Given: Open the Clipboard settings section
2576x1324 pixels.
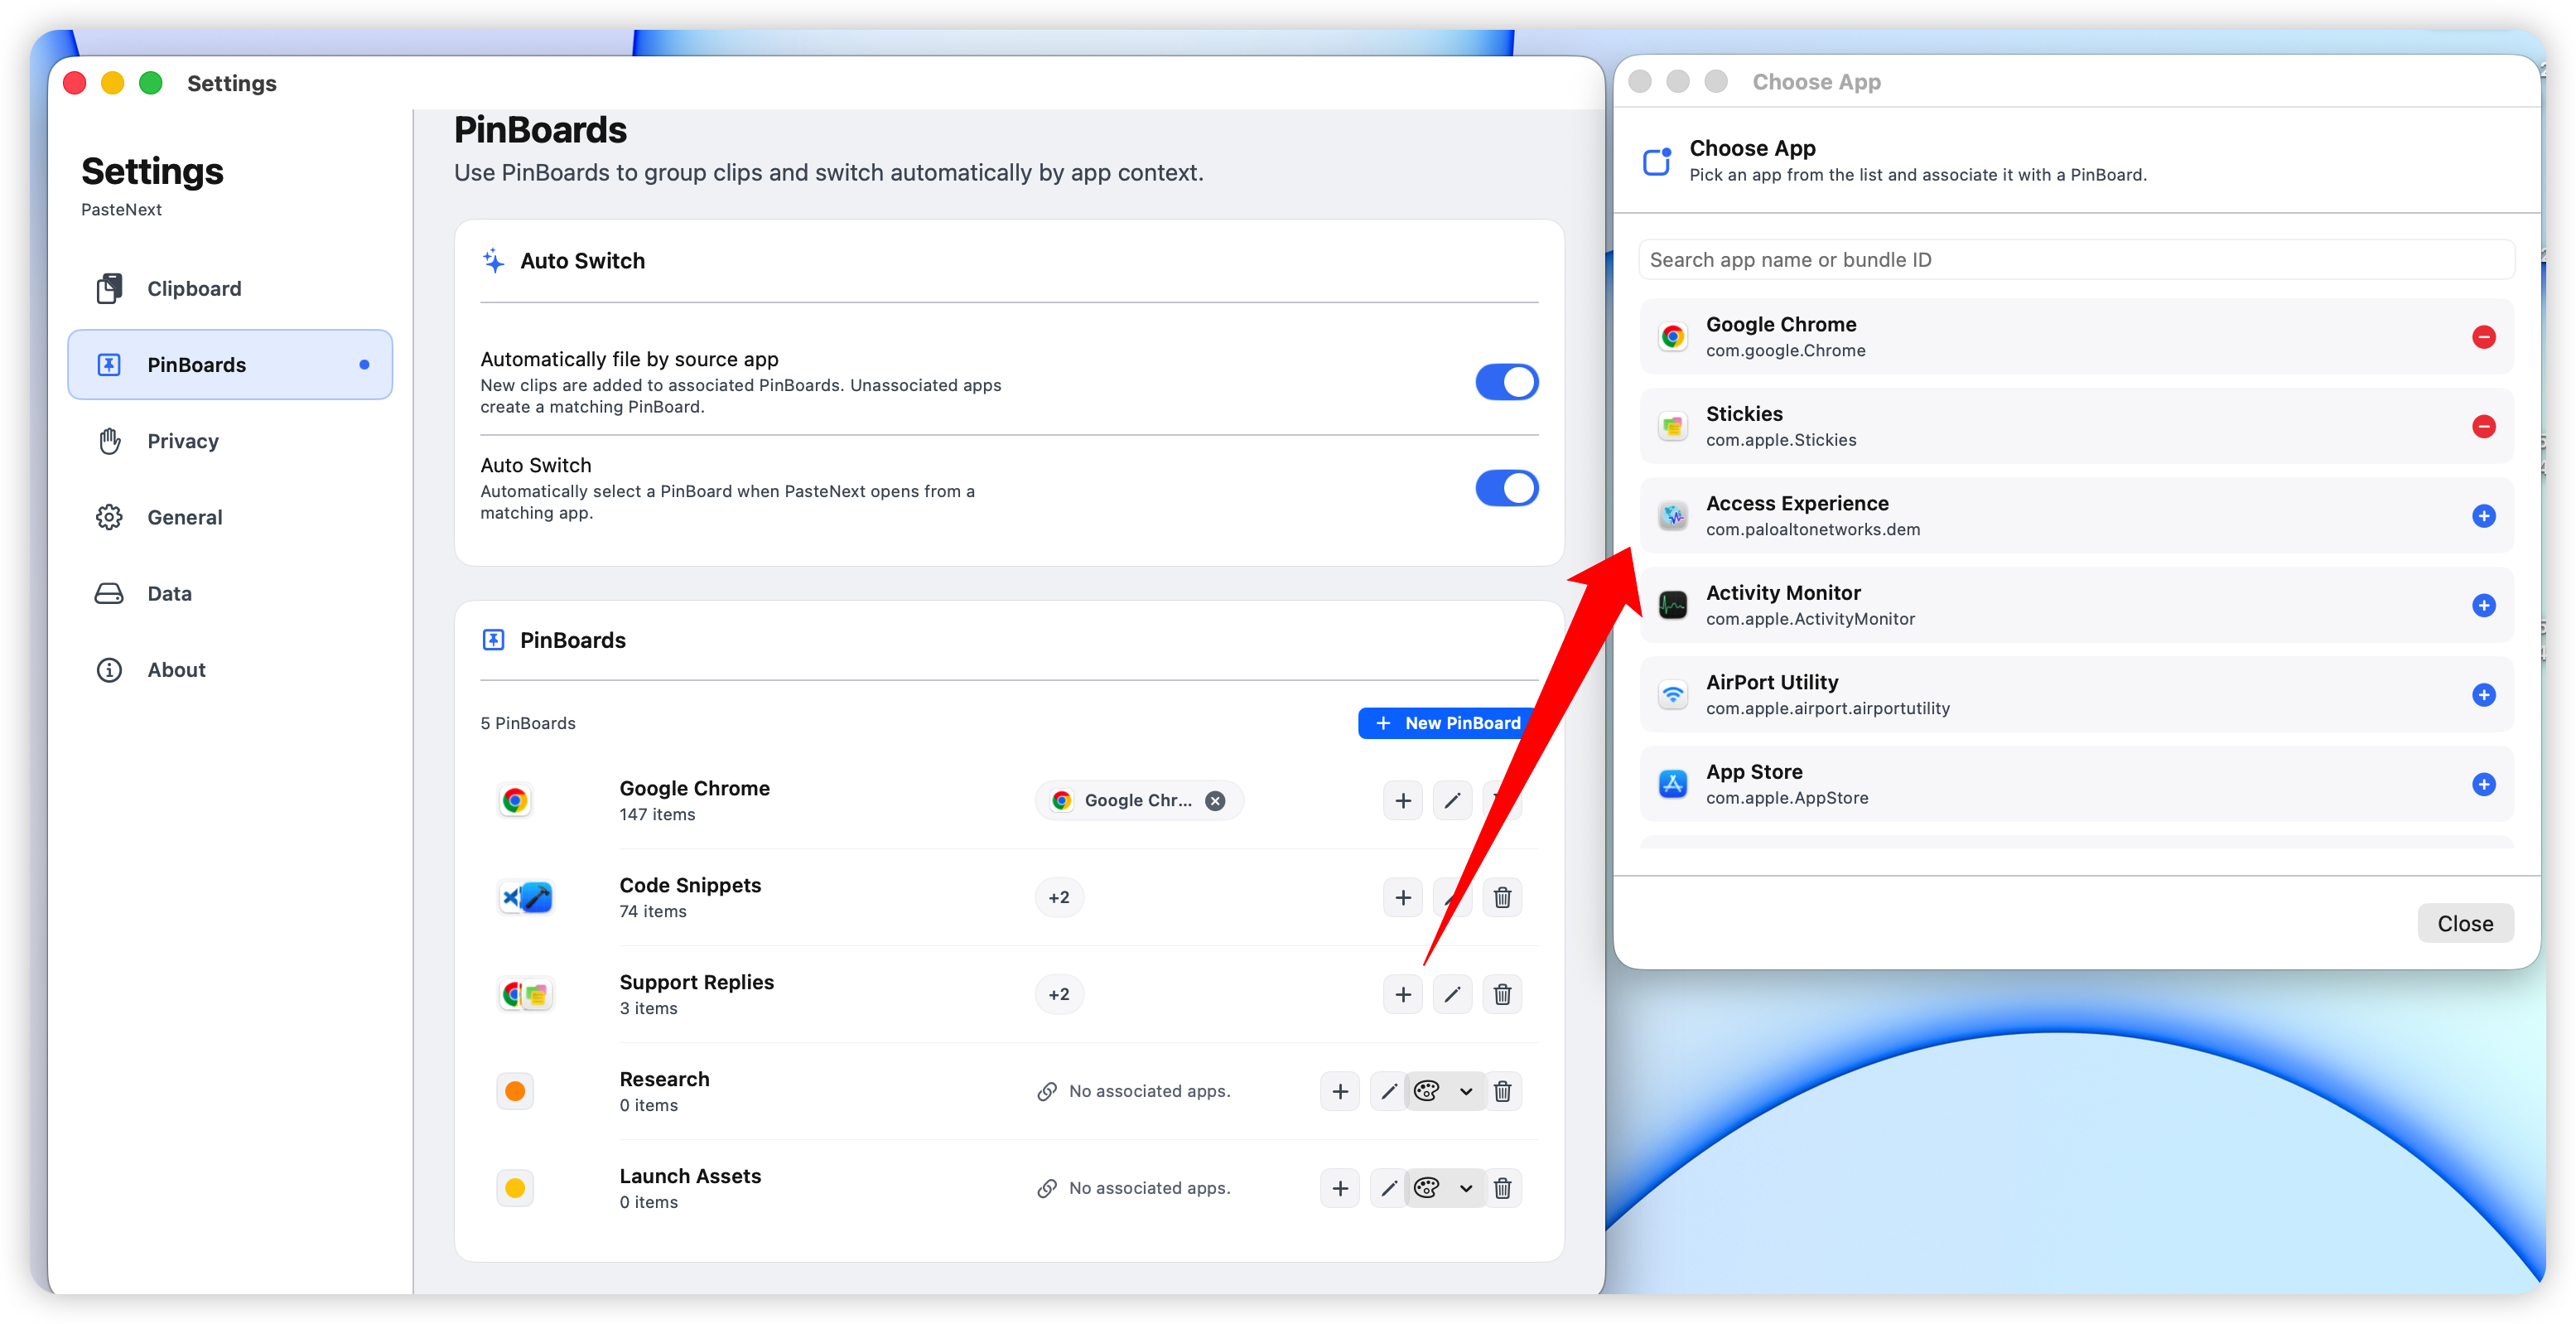Looking at the screenshot, I should [x=230, y=289].
